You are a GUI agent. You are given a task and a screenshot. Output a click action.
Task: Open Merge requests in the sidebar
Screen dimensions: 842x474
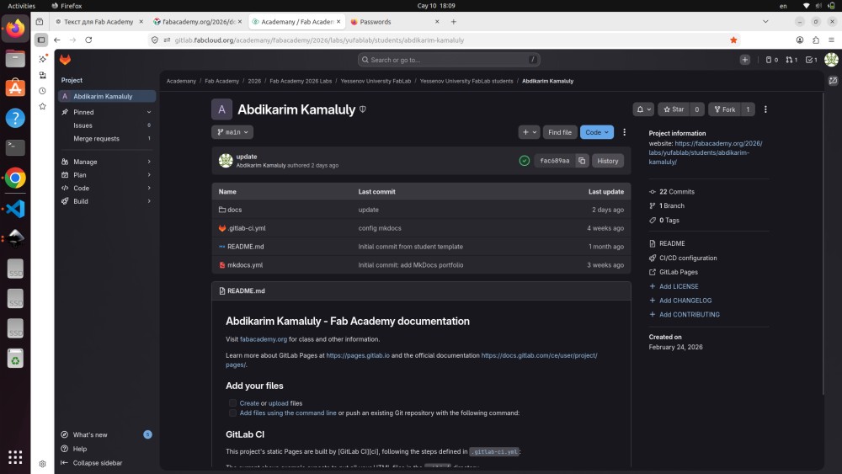click(x=96, y=138)
